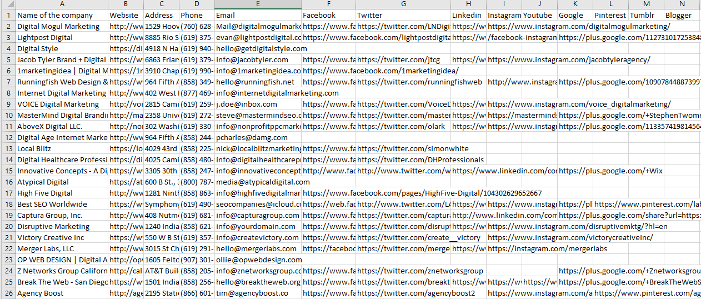Select column M by its header
This screenshot has height=299, width=701.
pos(646,4)
